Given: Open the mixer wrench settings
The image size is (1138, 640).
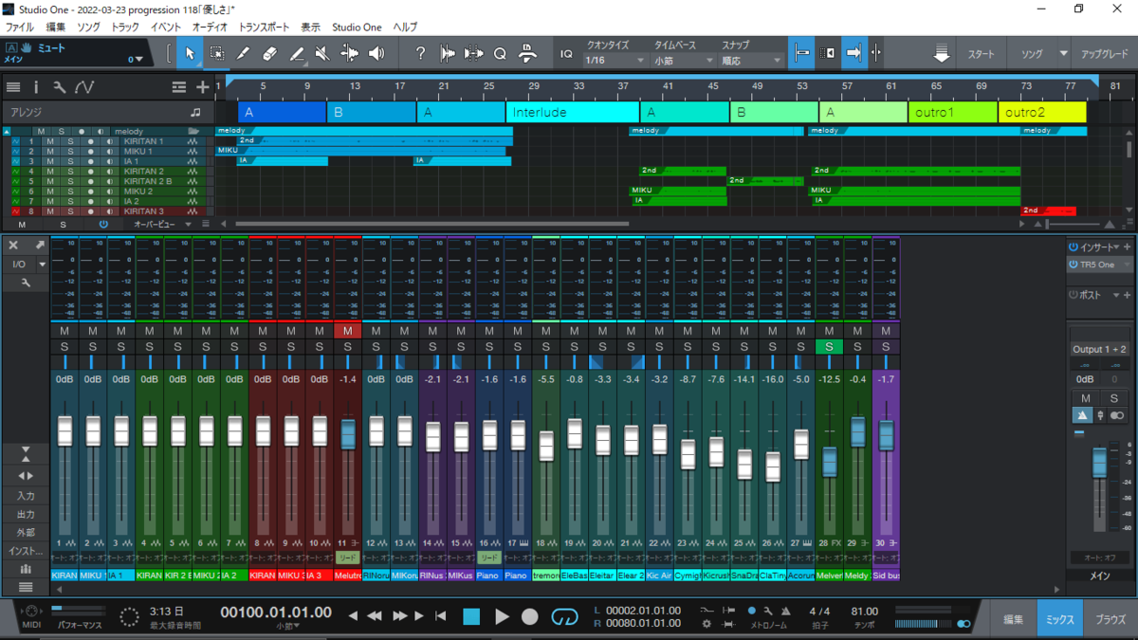Looking at the screenshot, I should (27, 283).
